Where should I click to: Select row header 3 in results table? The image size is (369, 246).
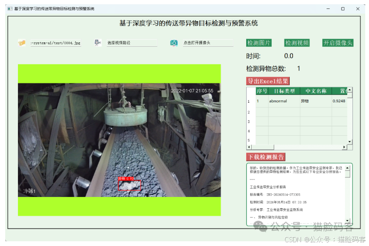pos(251,122)
